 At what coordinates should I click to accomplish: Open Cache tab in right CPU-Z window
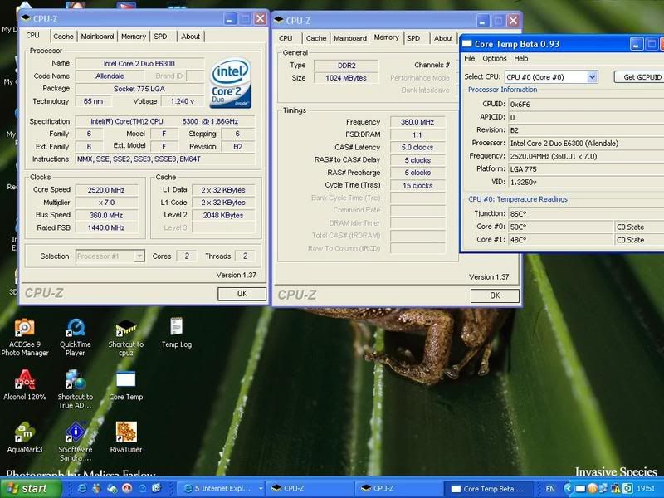tap(316, 38)
